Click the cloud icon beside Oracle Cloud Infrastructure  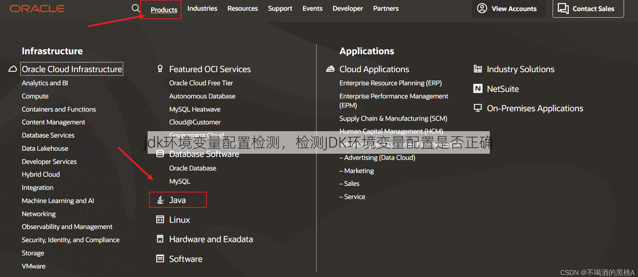[12, 69]
